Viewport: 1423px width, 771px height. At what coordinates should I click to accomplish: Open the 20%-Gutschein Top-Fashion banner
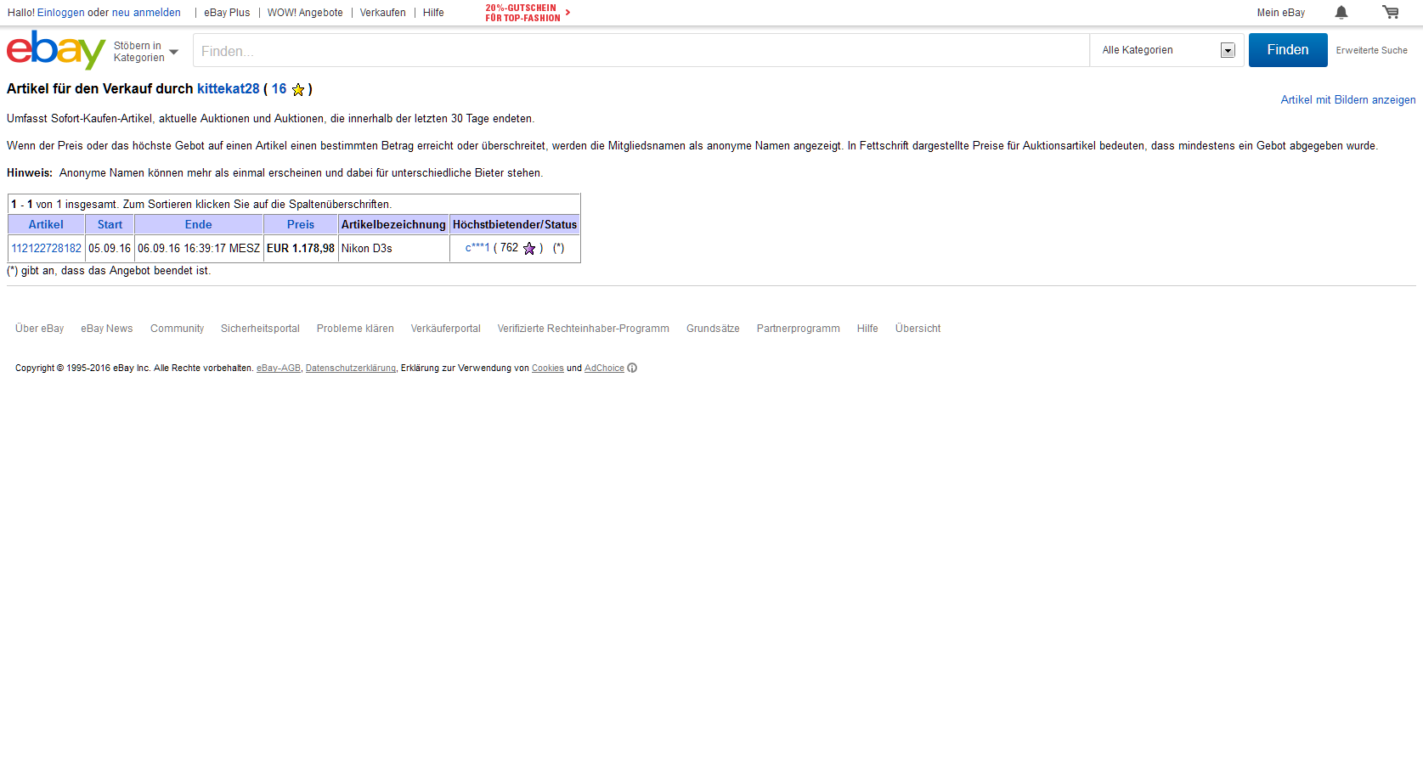point(528,13)
